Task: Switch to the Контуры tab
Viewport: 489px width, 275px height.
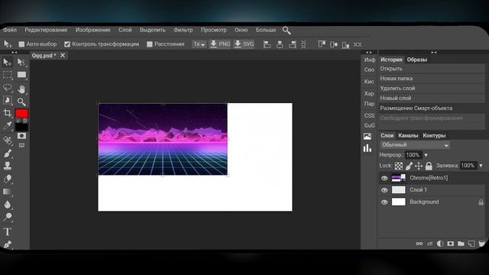Action: (x=434, y=136)
